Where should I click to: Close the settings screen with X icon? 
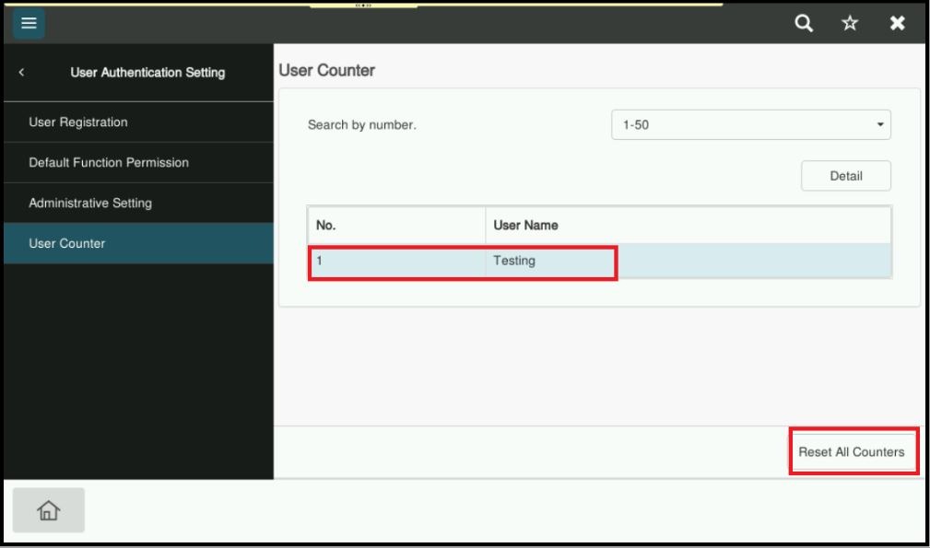pos(897,23)
